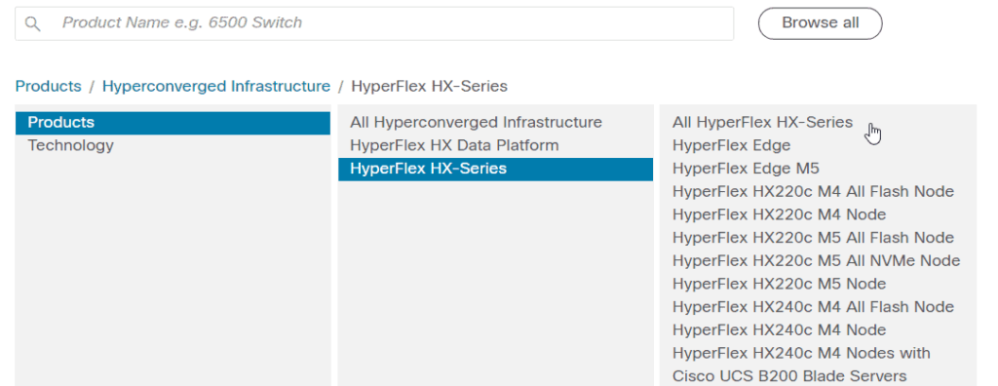This screenshot has width=998, height=386.
Task: Open Hyperconverged Infrastructure breadcrumb link
Action: click(x=216, y=86)
